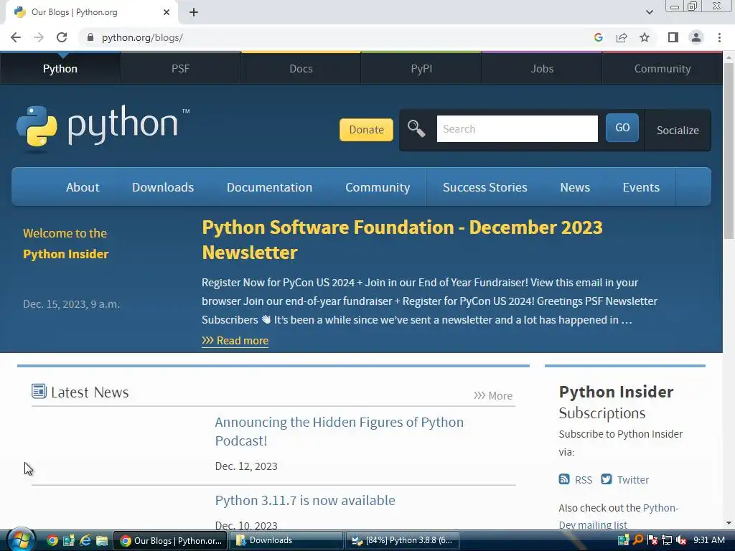Open the Events menu
This screenshot has height=551, width=735.
point(641,187)
